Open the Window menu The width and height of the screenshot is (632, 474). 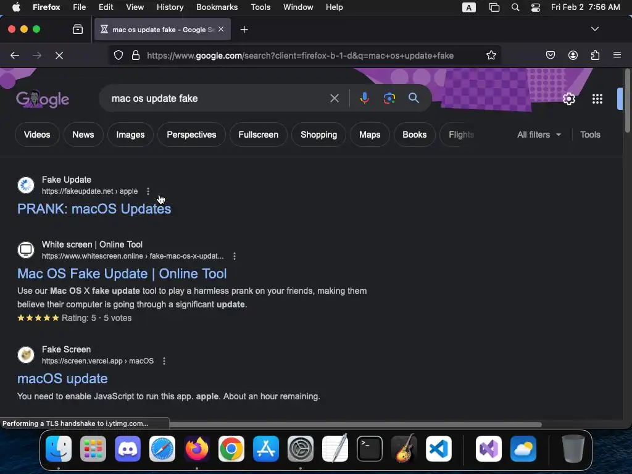coord(298,7)
